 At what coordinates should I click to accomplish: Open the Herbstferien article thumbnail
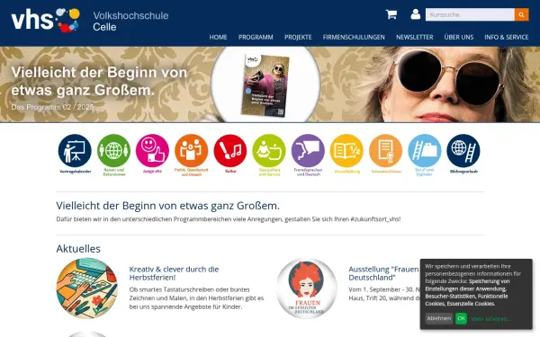point(86,288)
